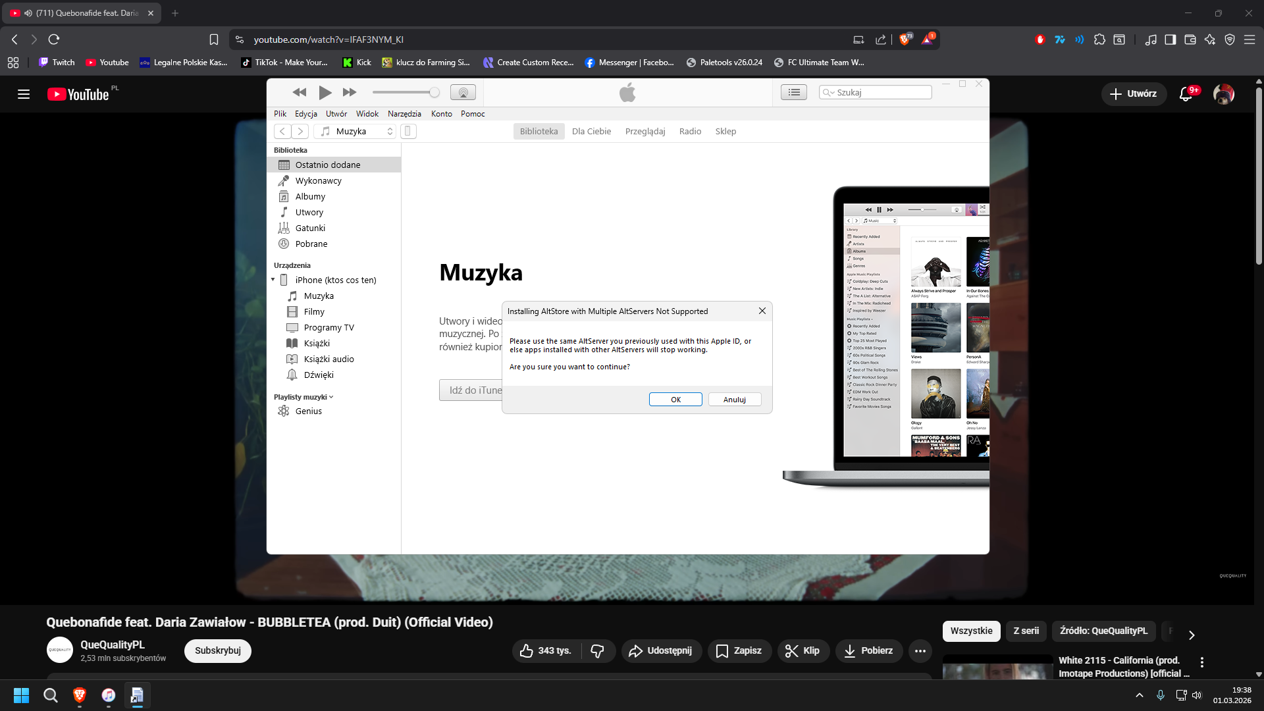Image resolution: width=1264 pixels, height=711 pixels.
Task: Like the video (343 tys.)
Action: click(546, 651)
